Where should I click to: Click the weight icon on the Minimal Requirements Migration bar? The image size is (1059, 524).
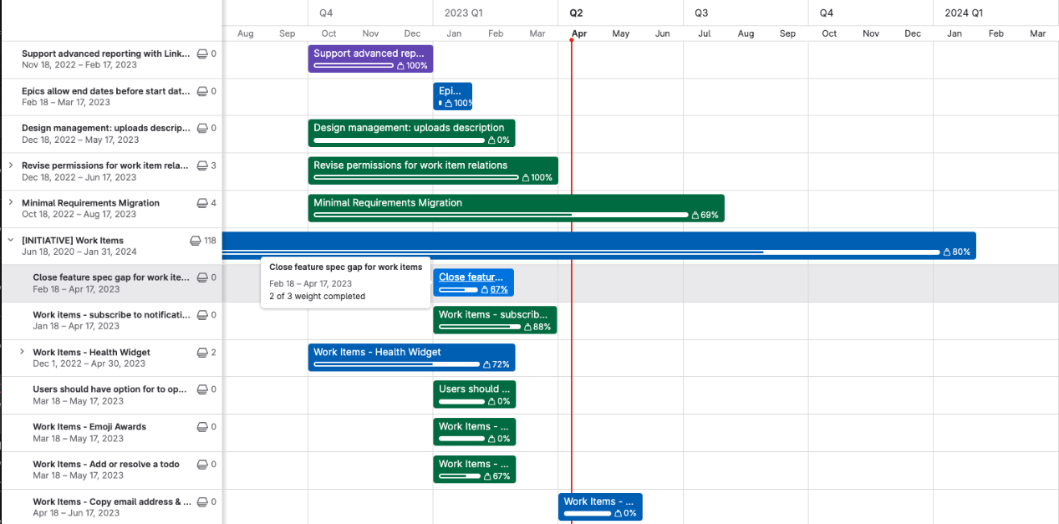click(x=695, y=215)
